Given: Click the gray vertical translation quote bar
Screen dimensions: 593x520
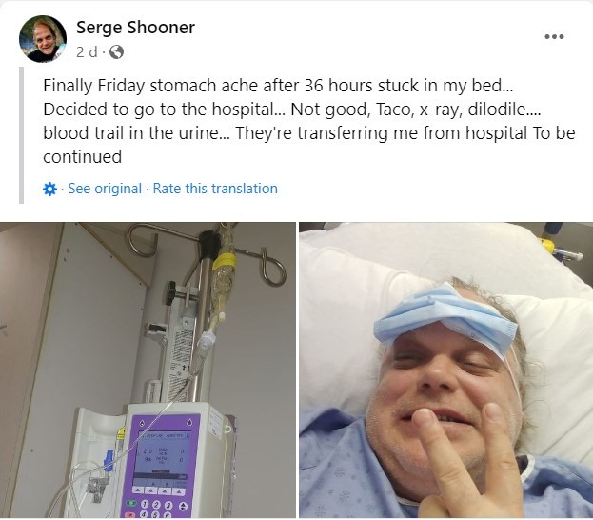Looking at the screenshot, I should (x=22, y=135).
